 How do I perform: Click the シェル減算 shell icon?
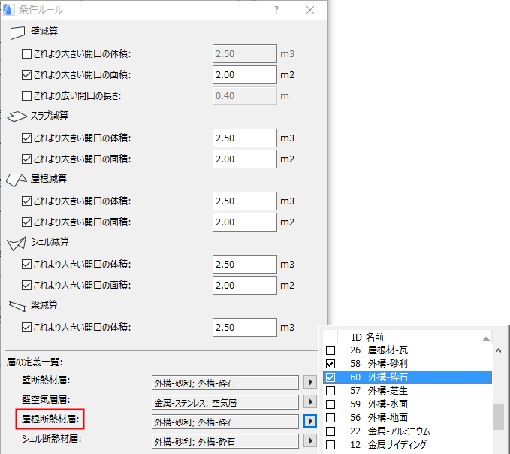[17, 243]
